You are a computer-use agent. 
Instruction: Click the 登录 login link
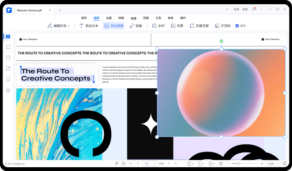[x=245, y=9]
